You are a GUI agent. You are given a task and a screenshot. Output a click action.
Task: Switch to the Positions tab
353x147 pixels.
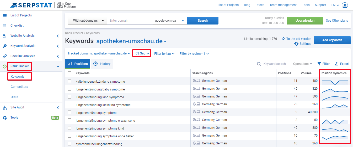78,64
